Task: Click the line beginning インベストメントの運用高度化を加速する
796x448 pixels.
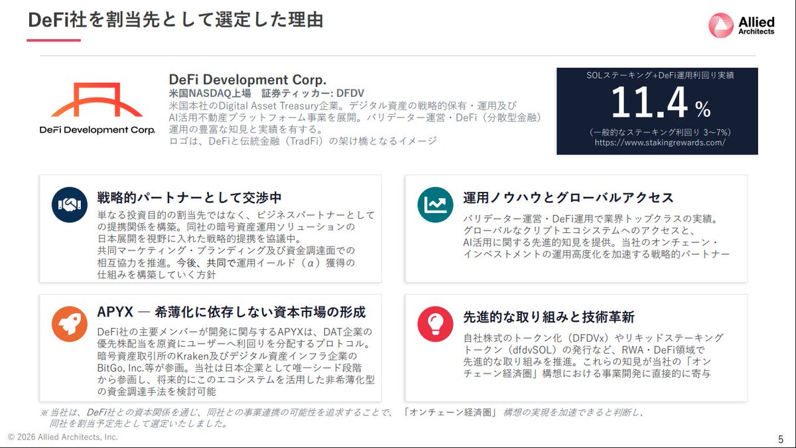Action: point(596,254)
